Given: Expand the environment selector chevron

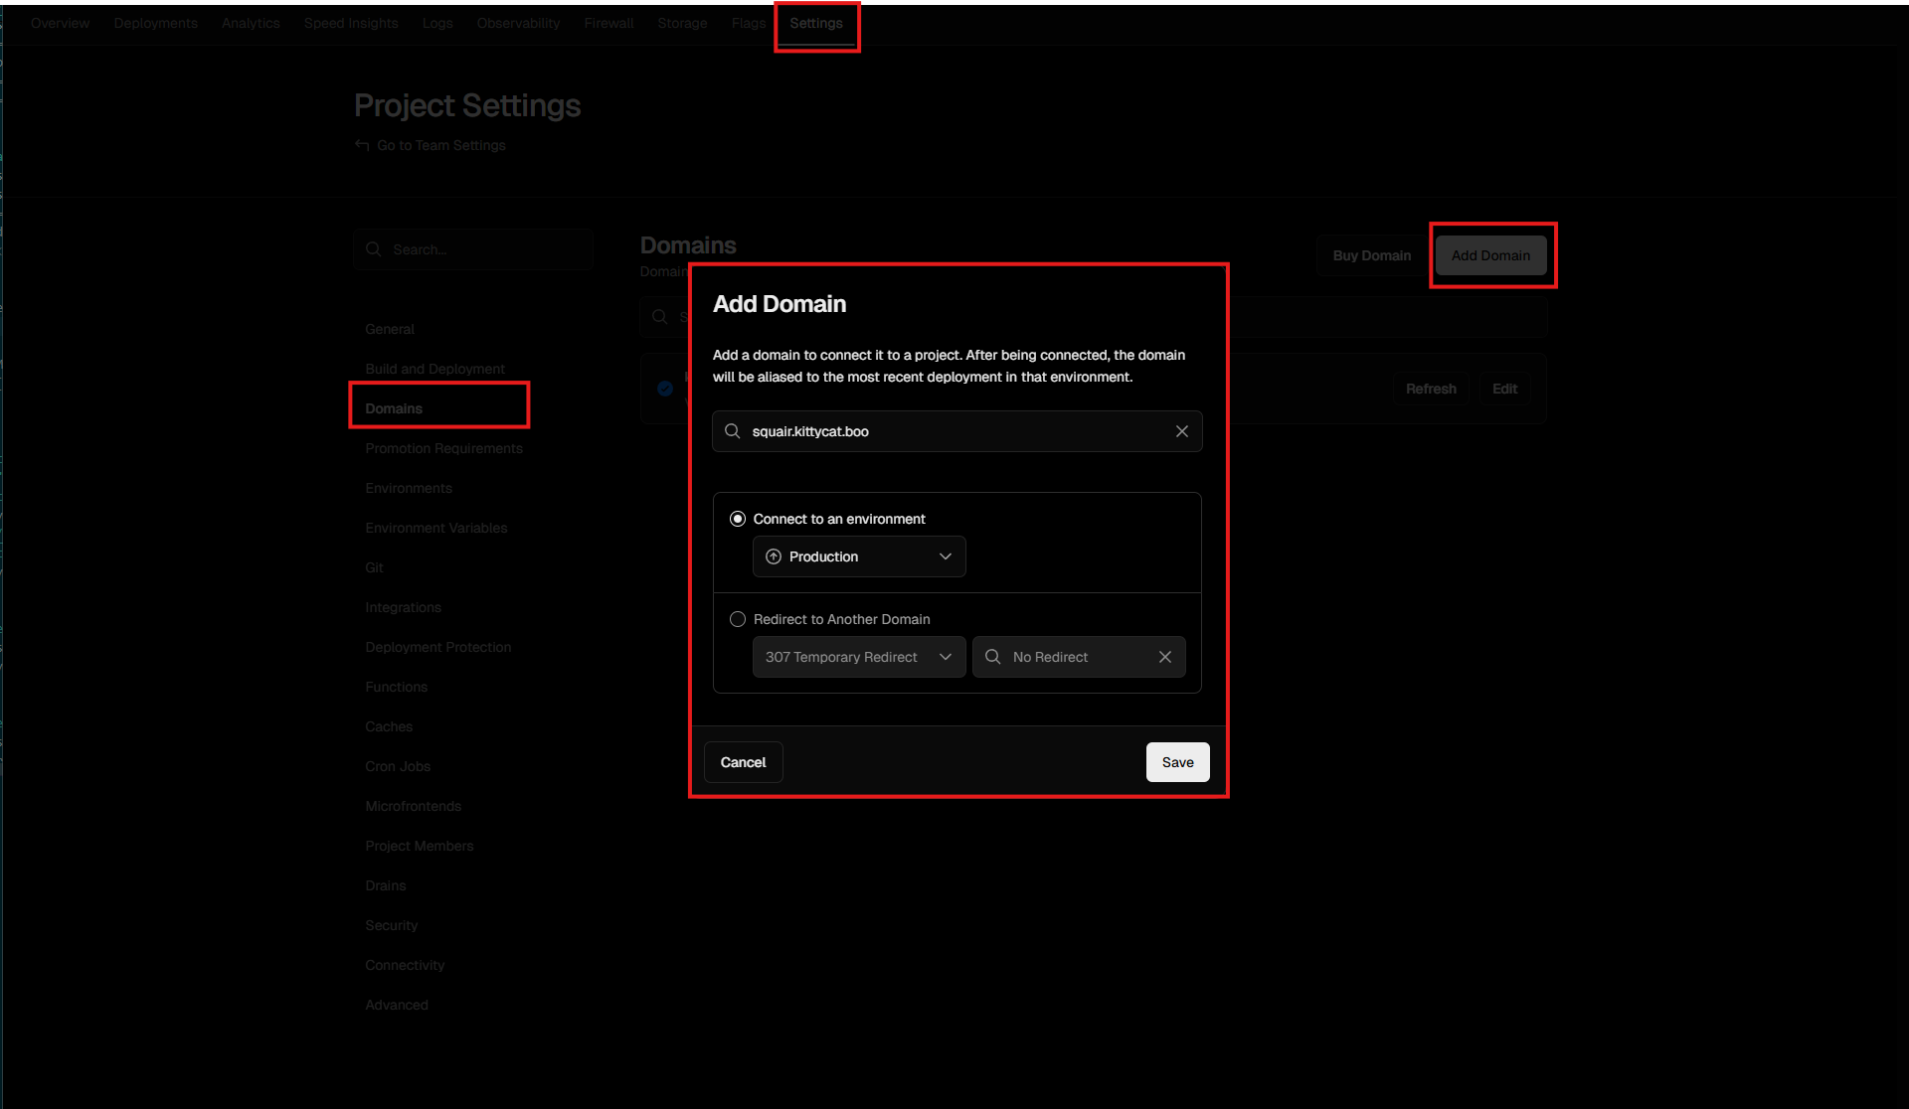Looking at the screenshot, I should point(945,556).
